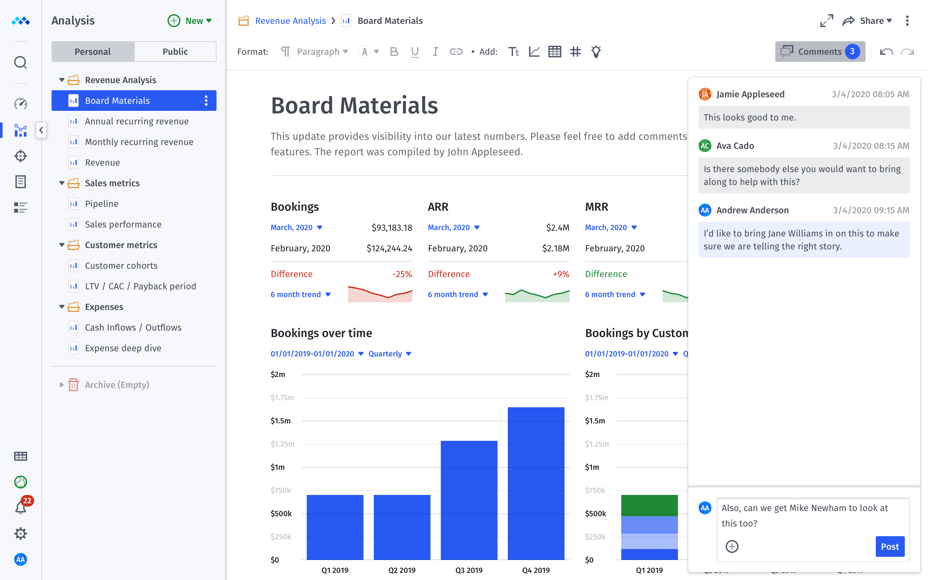928x580 pixels.
Task: Collapse the Revenue Analysis folder
Action: point(62,80)
